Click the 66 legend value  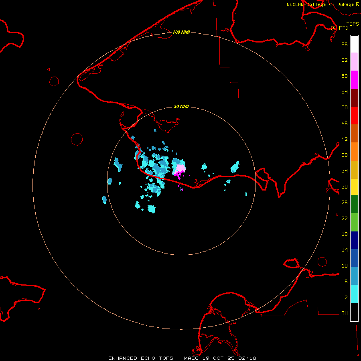[345, 44]
